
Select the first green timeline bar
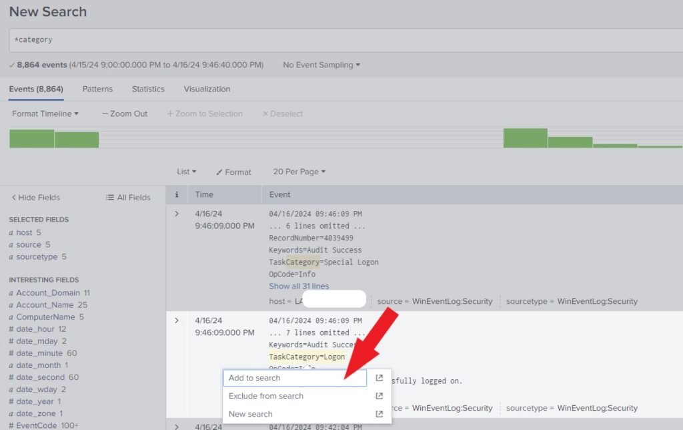[32, 139]
